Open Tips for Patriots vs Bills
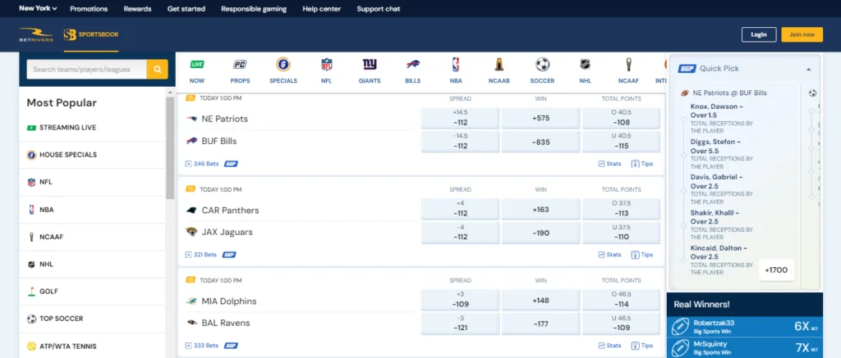 642,164
